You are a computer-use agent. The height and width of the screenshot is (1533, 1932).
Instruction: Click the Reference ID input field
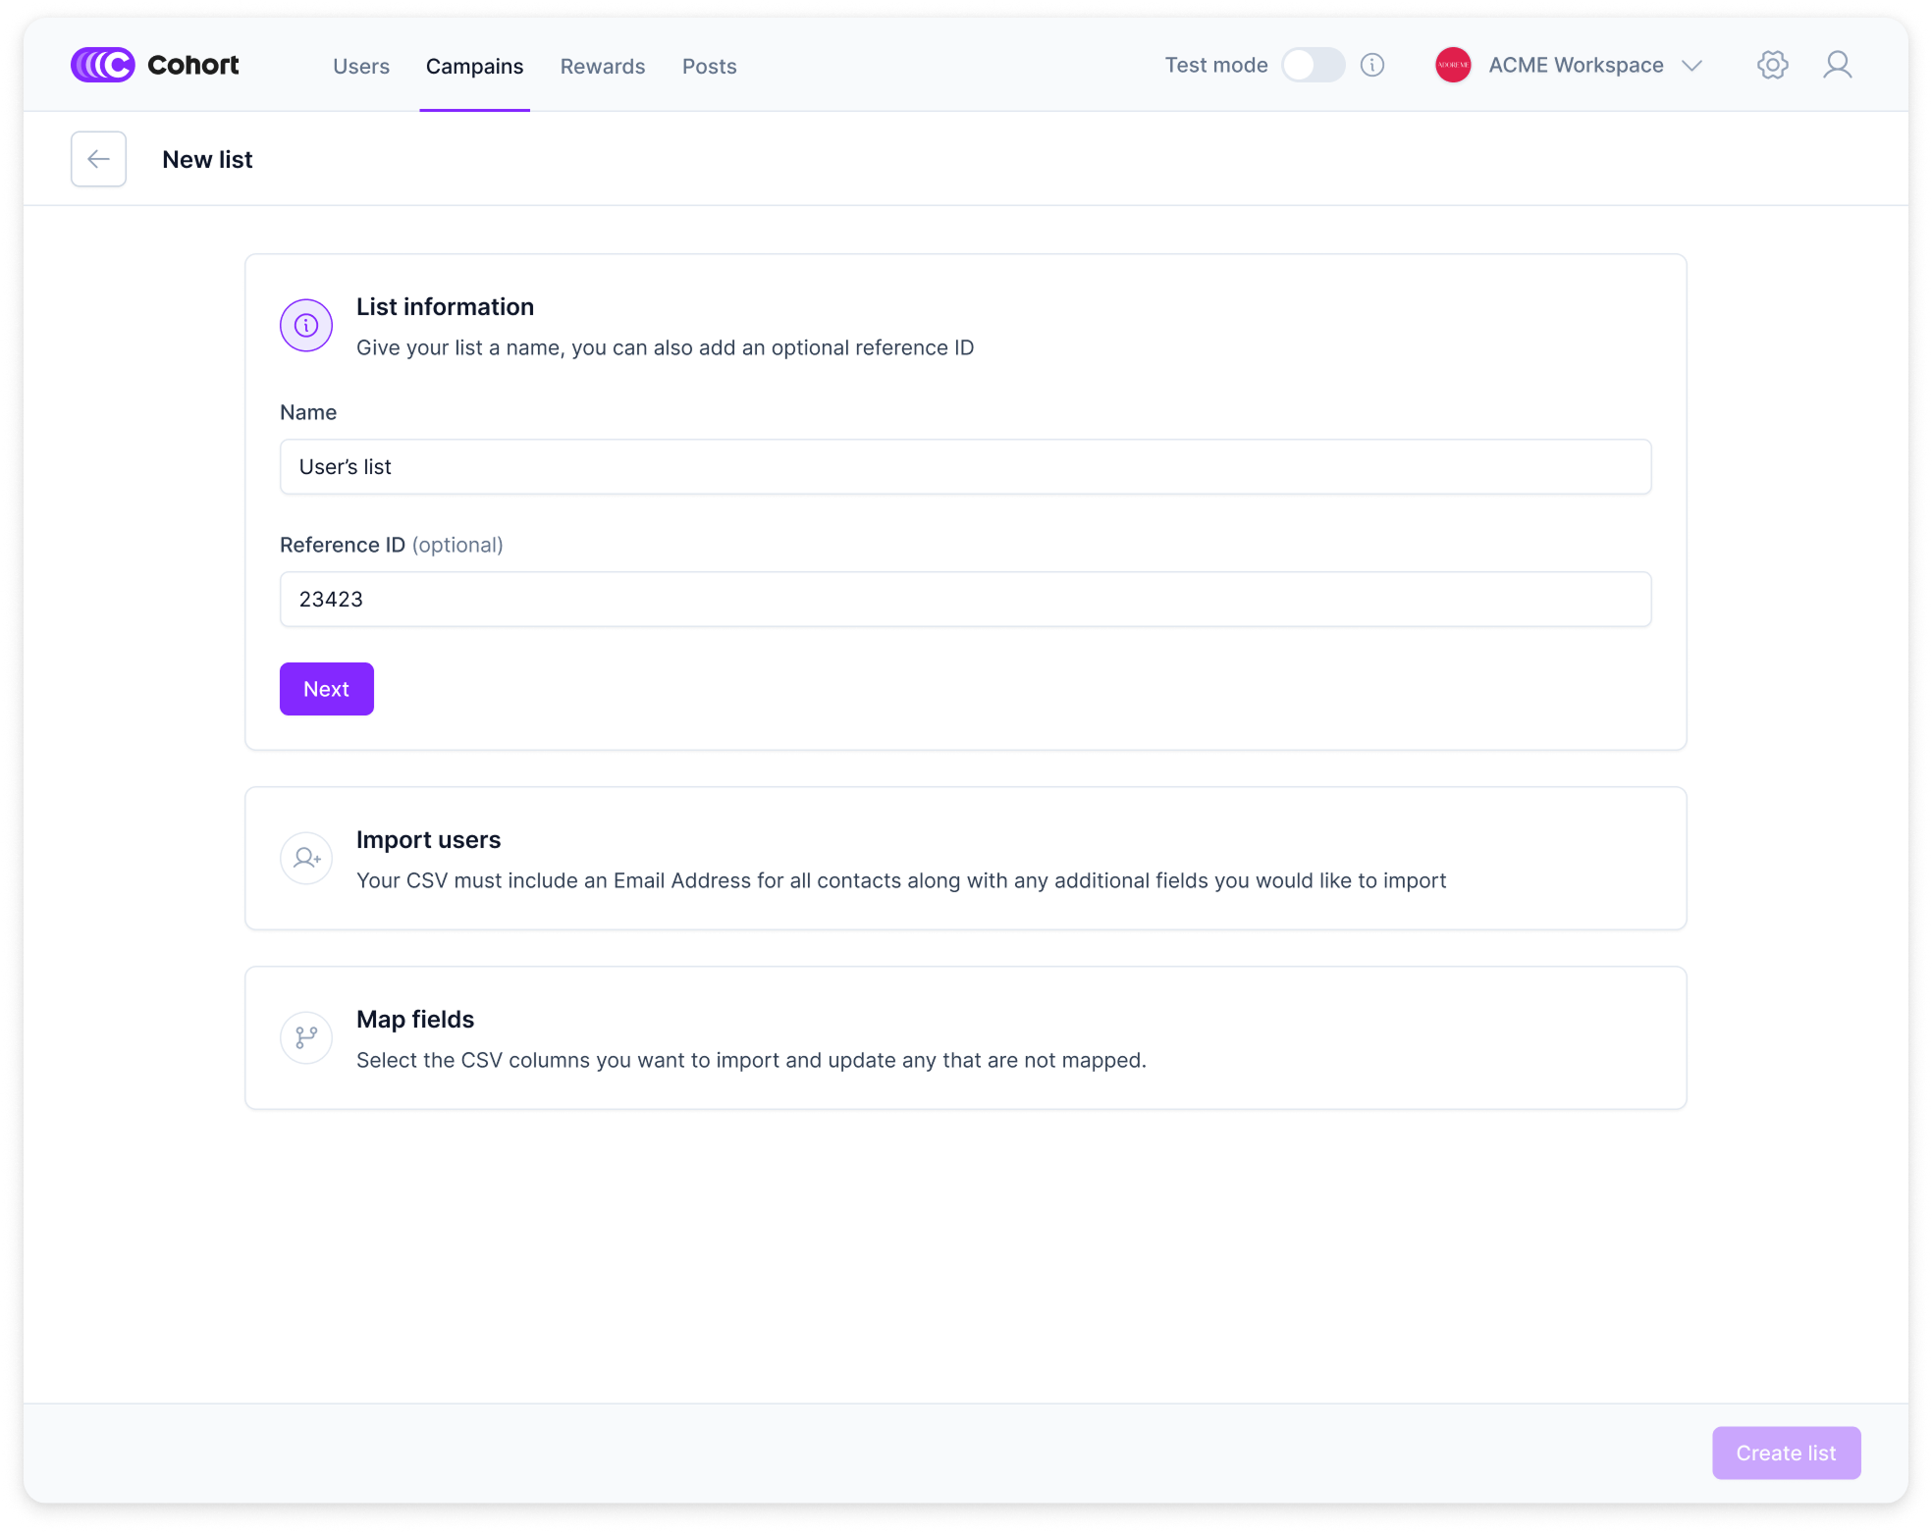(x=965, y=599)
